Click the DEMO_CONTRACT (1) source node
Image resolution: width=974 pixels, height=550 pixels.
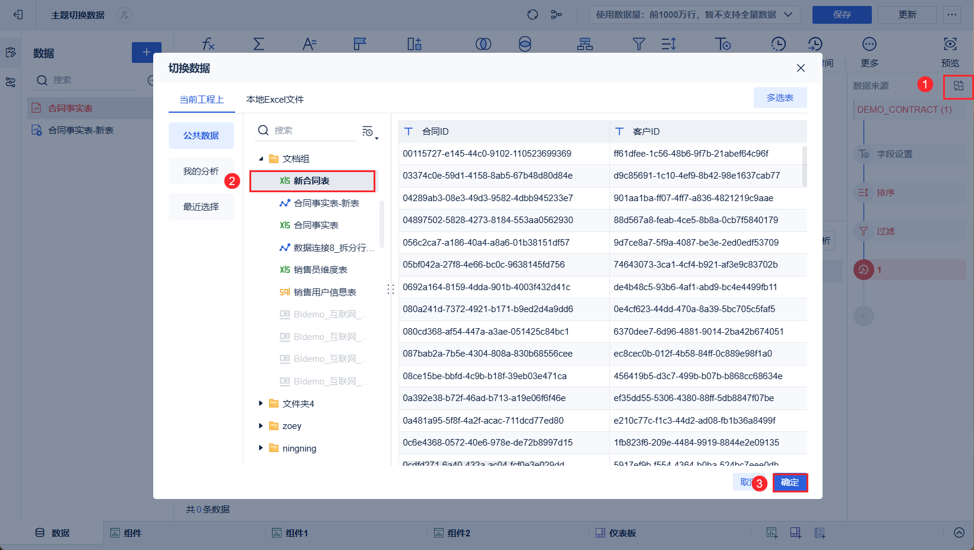click(909, 110)
